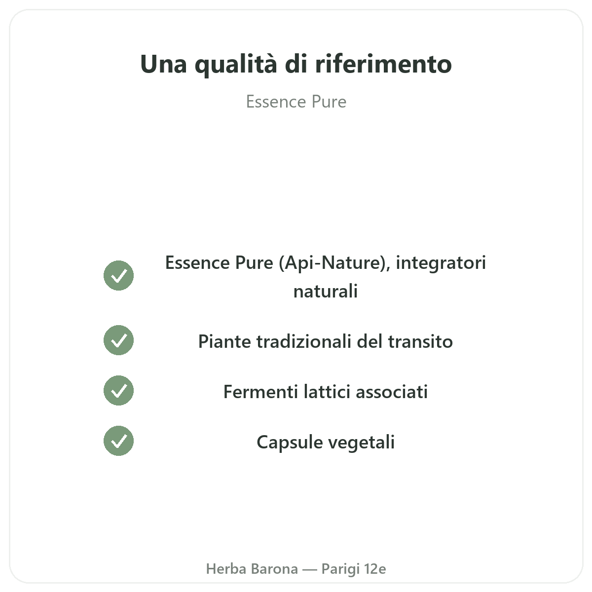
Task: Click the word 'riferimento' in the title
Action: click(383, 64)
